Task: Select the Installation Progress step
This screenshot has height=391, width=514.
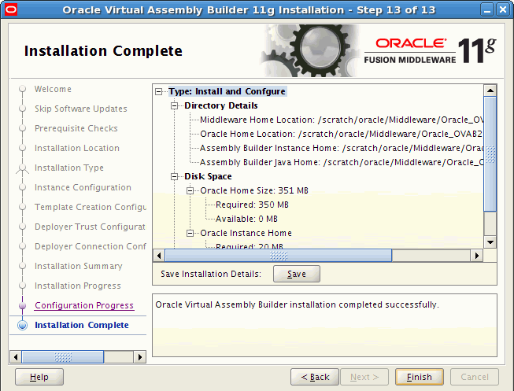Action: (78, 286)
